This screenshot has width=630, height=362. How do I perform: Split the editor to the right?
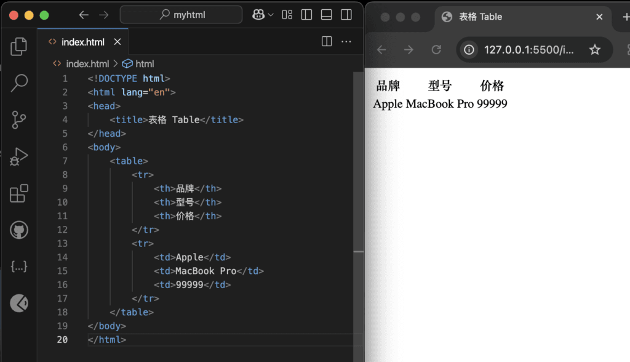pos(327,41)
